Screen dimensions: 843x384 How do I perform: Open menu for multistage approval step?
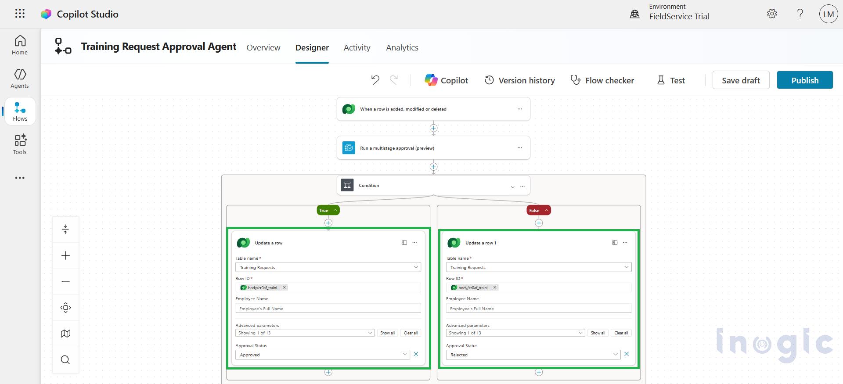point(520,148)
